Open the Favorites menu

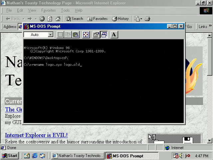[49, 10]
